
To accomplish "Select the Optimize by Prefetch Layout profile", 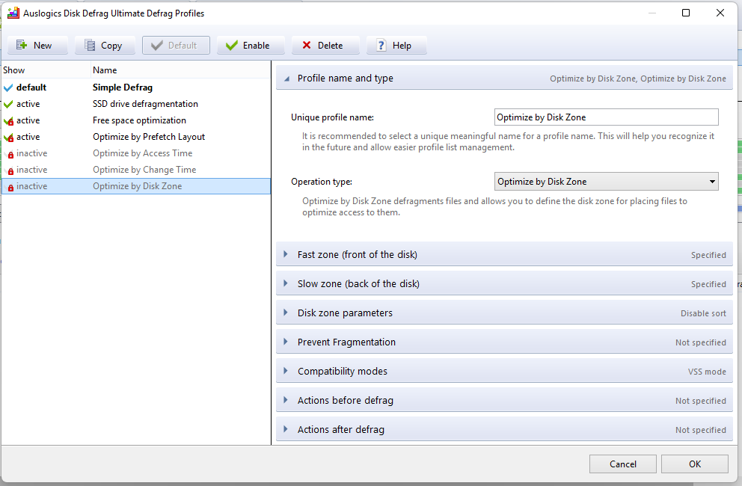I will (148, 137).
